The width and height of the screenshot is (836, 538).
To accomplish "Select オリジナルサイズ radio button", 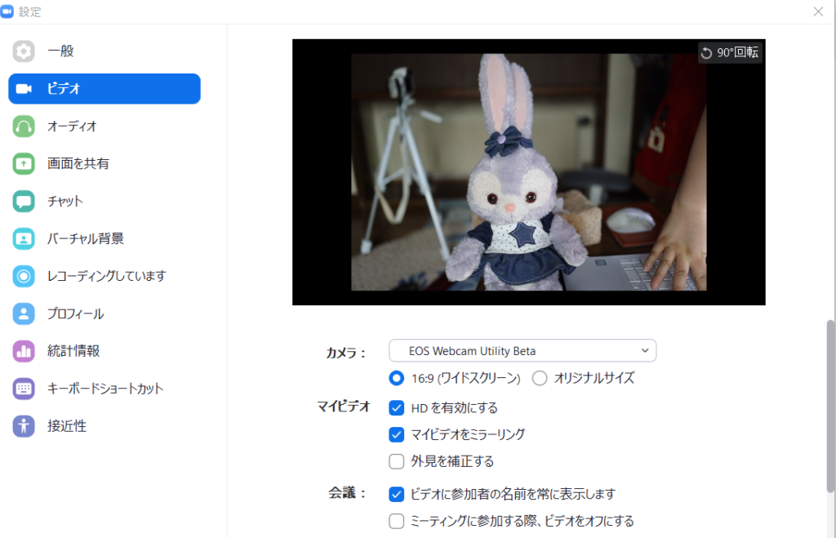I will 540,378.
